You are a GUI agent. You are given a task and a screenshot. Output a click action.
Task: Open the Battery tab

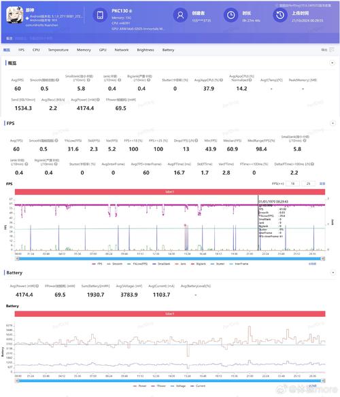pos(168,50)
